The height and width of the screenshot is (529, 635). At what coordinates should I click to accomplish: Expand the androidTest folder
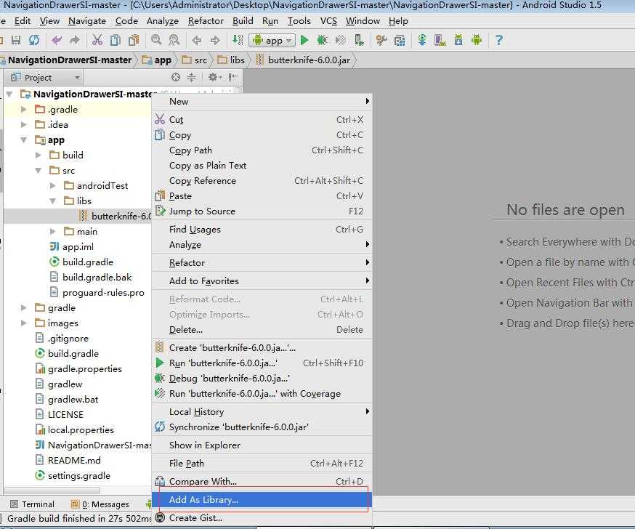coord(52,185)
